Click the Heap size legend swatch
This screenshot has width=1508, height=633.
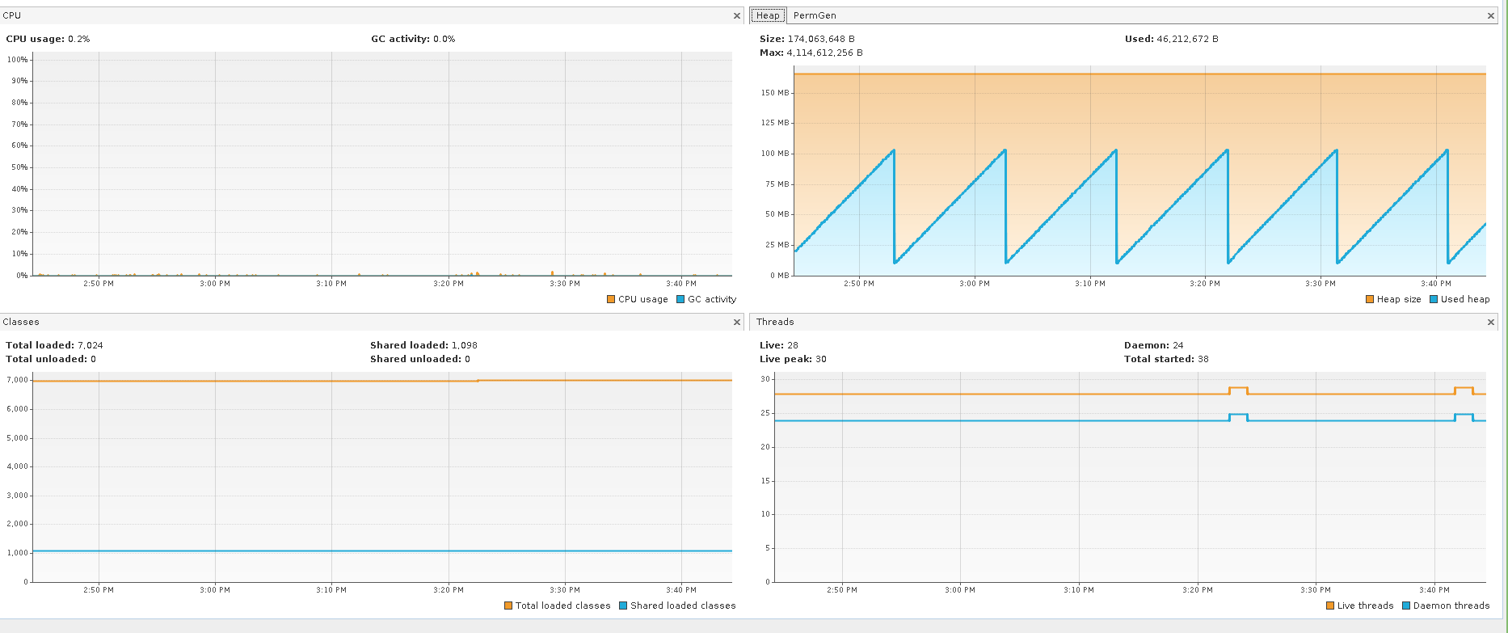(x=1370, y=299)
